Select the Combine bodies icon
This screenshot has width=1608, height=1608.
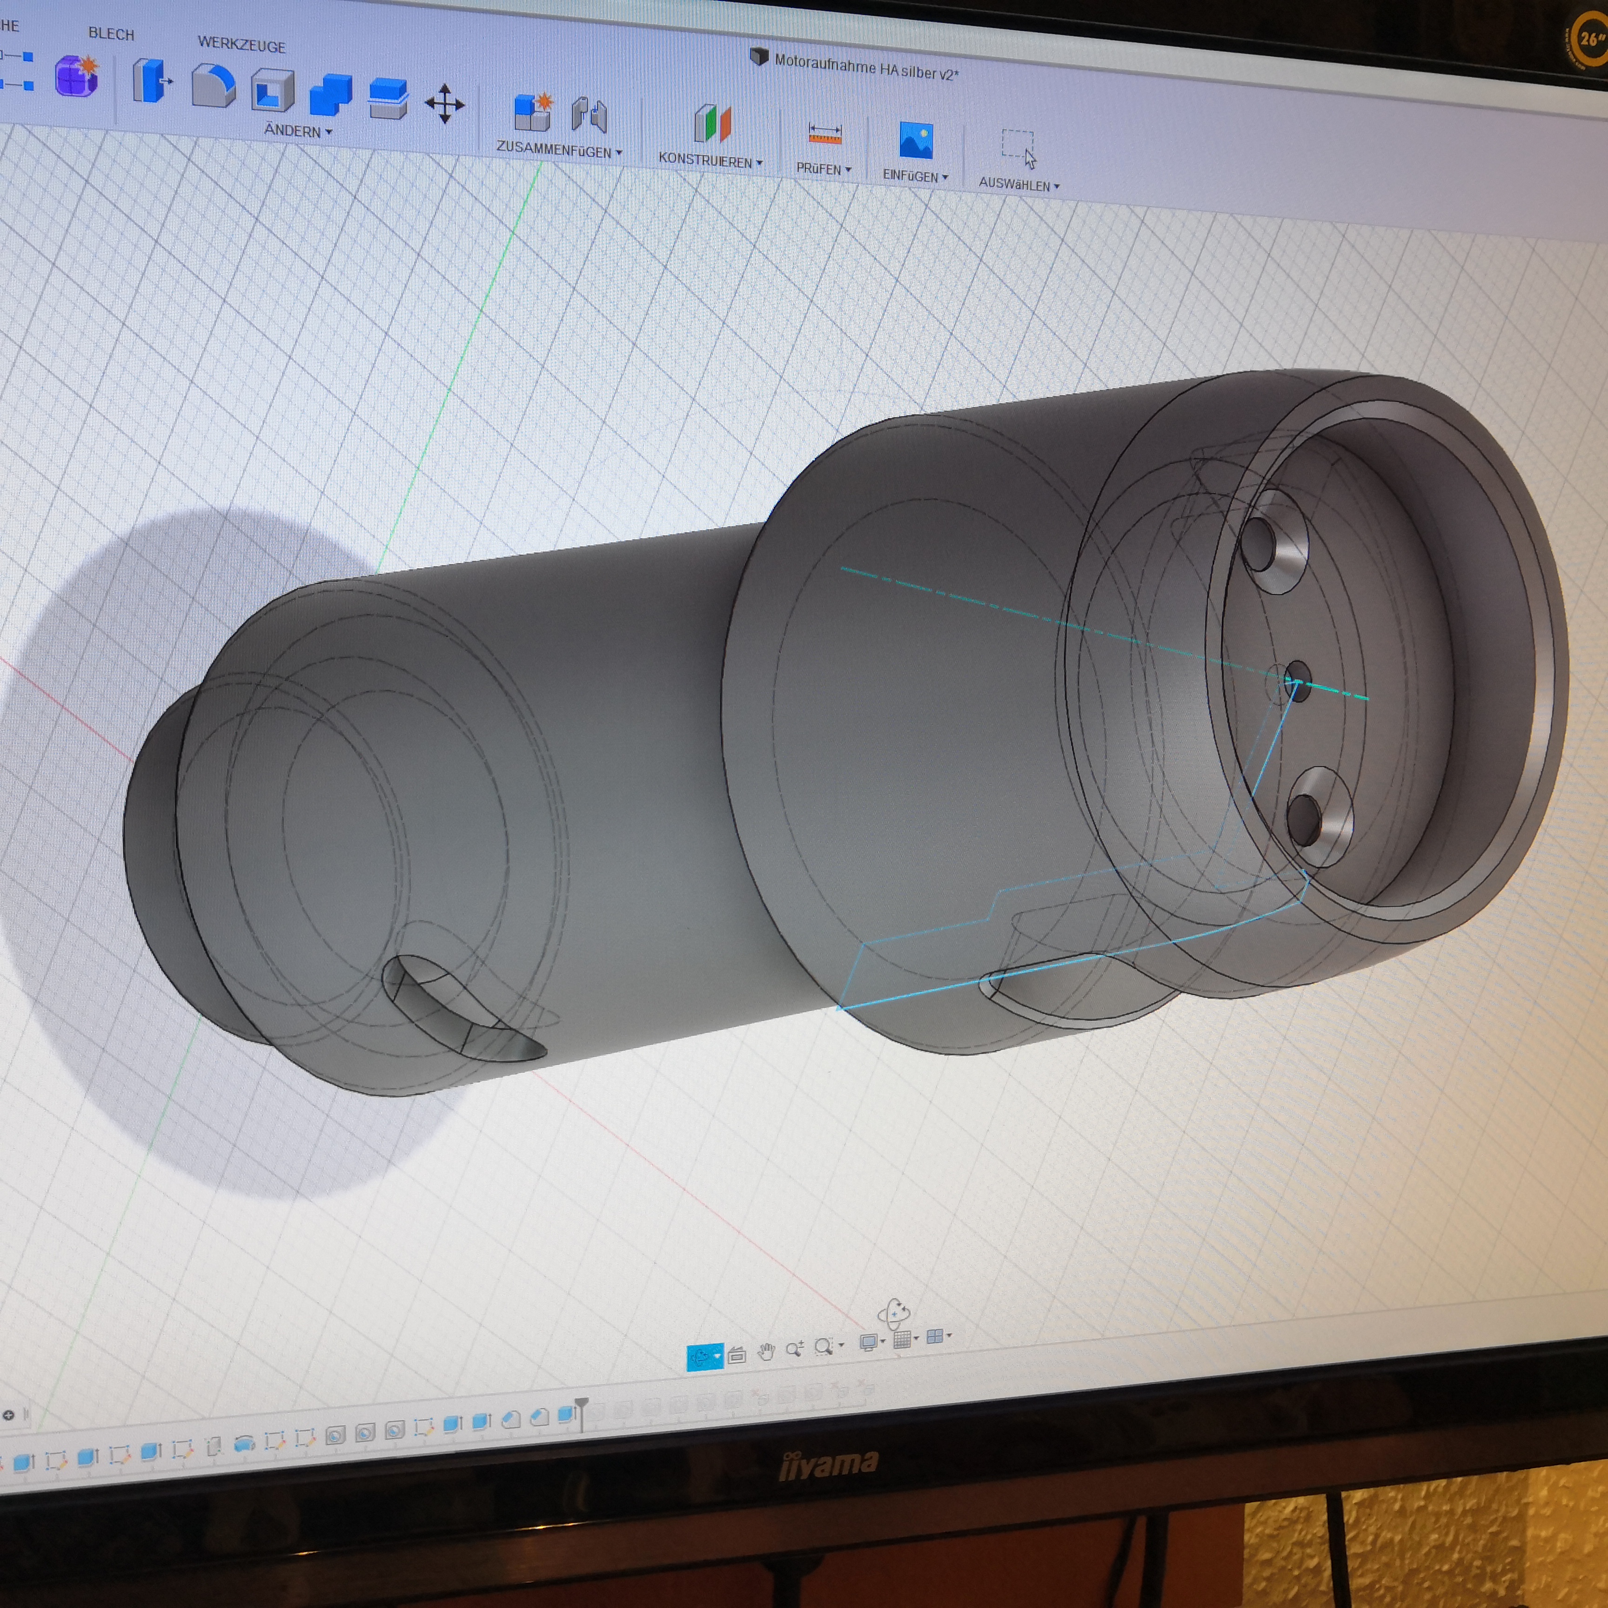(x=330, y=95)
